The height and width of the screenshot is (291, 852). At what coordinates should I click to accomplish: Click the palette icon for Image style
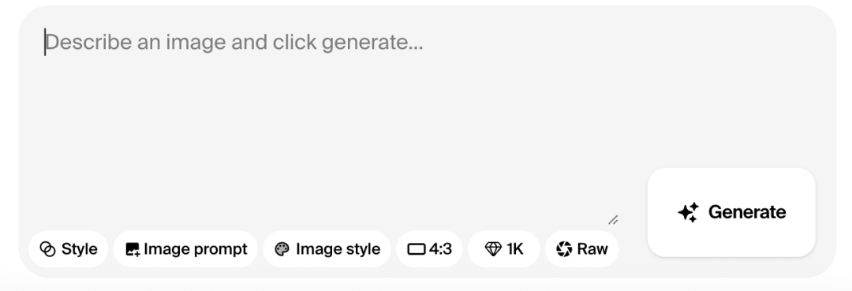point(282,249)
